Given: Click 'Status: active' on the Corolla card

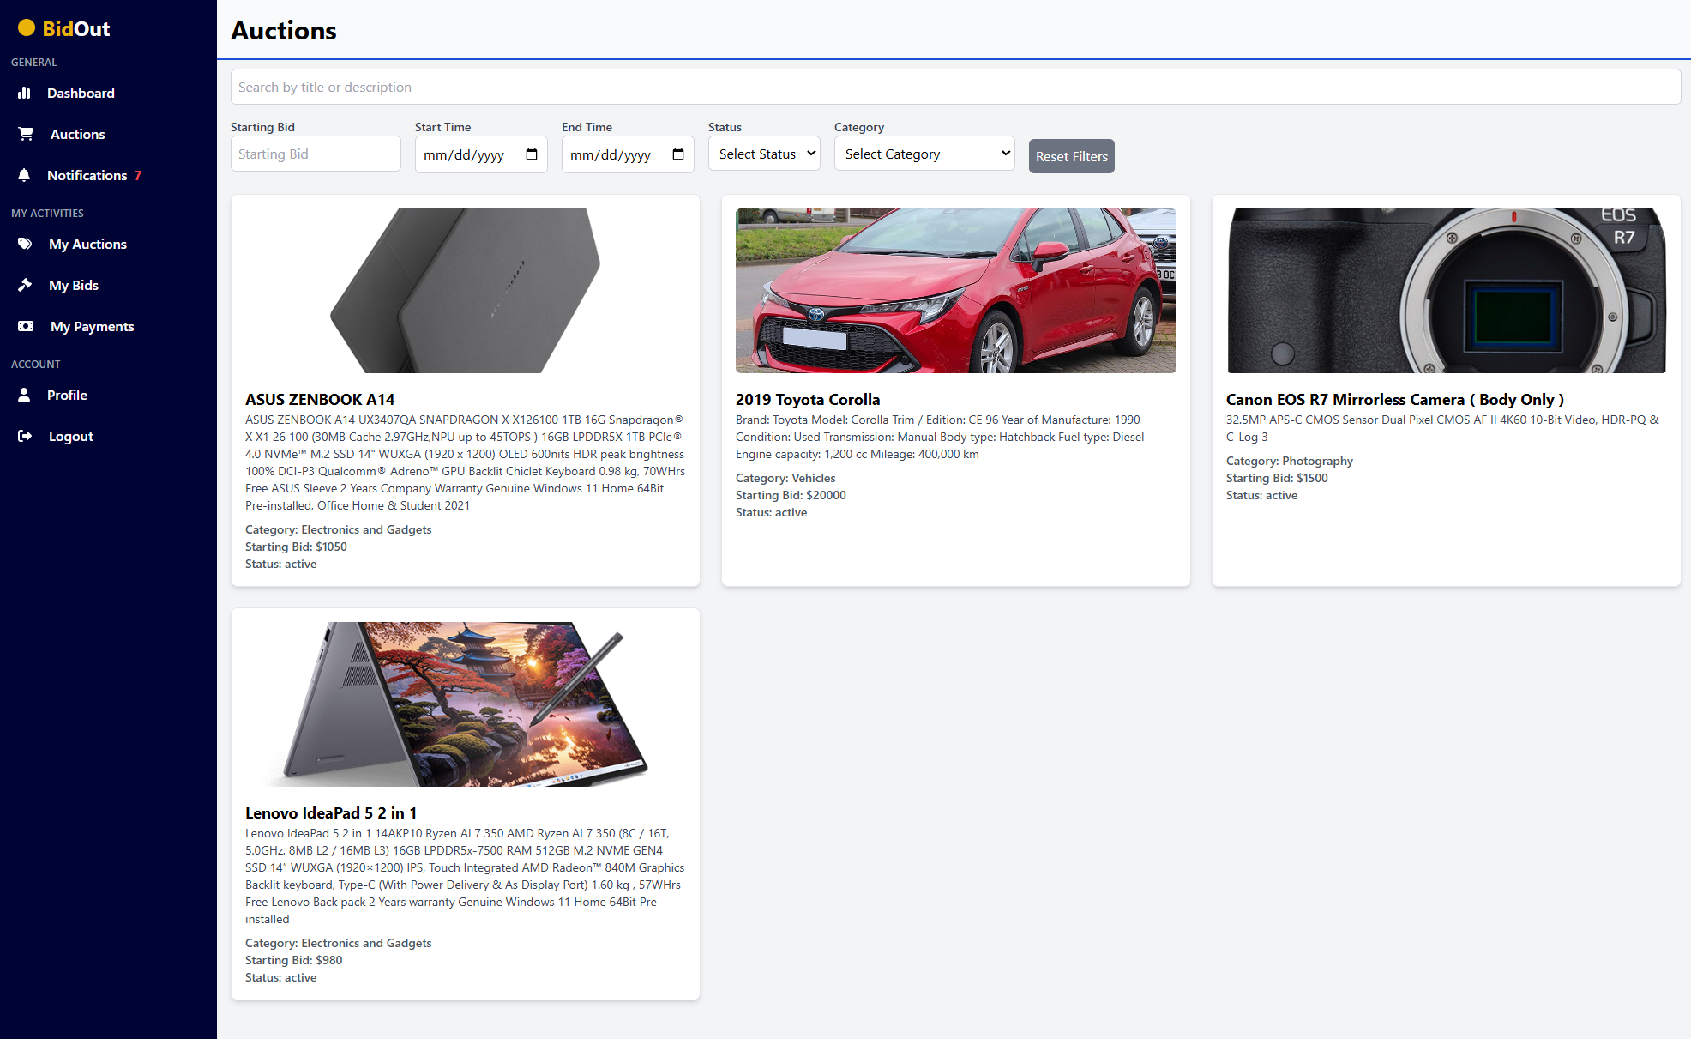Looking at the screenshot, I should pos(771,512).
